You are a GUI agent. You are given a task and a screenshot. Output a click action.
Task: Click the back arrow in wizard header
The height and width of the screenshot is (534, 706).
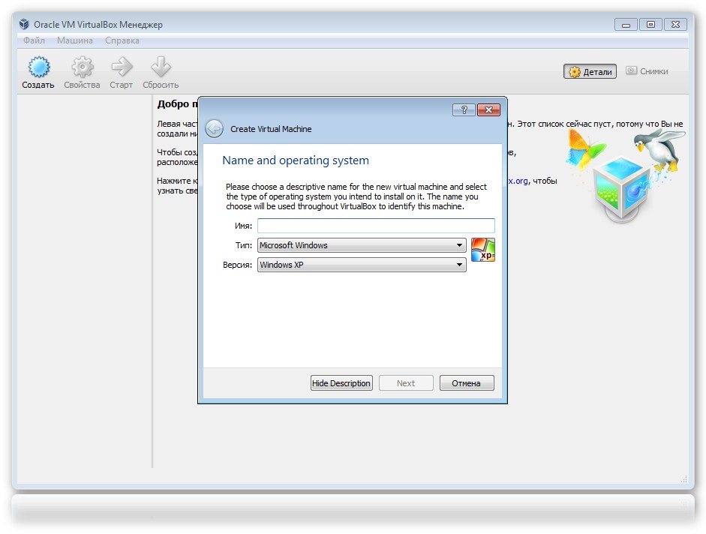214,128
